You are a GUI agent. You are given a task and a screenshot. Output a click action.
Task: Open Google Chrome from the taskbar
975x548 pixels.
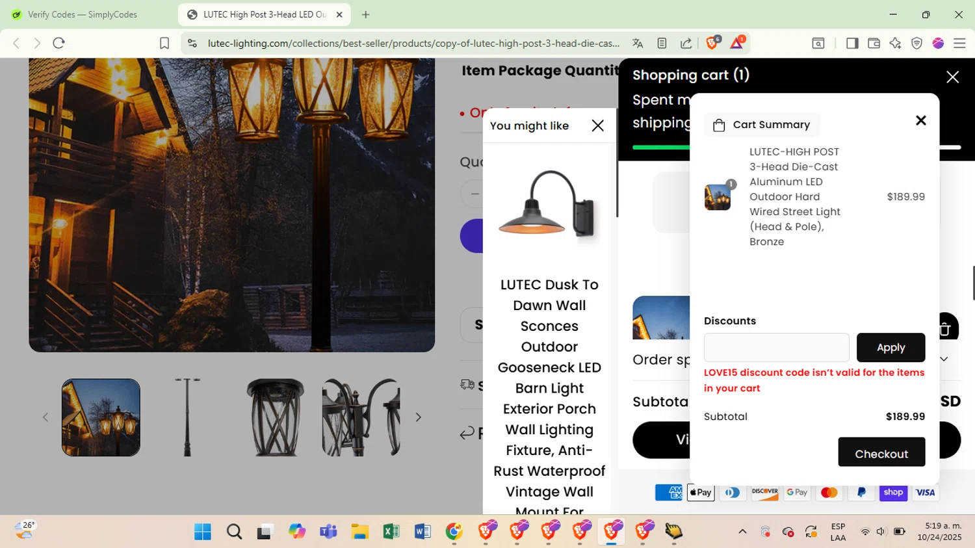click(454, 532)
